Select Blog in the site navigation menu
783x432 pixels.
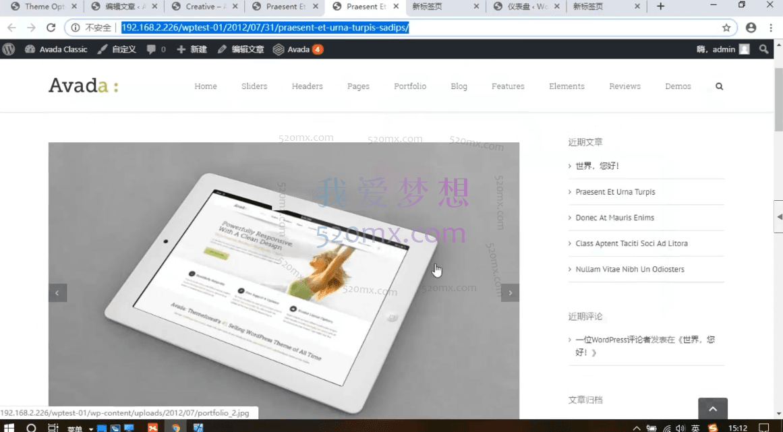[459, 86]
